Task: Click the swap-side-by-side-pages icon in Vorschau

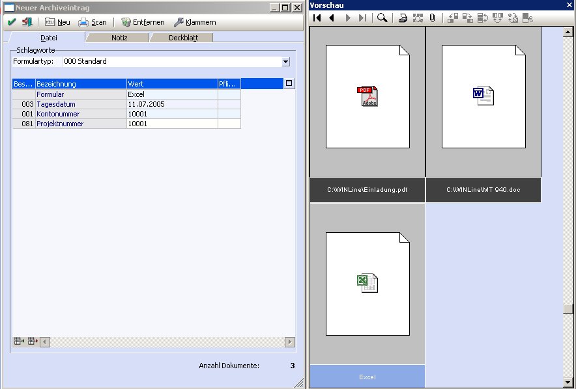Action: 498,18
